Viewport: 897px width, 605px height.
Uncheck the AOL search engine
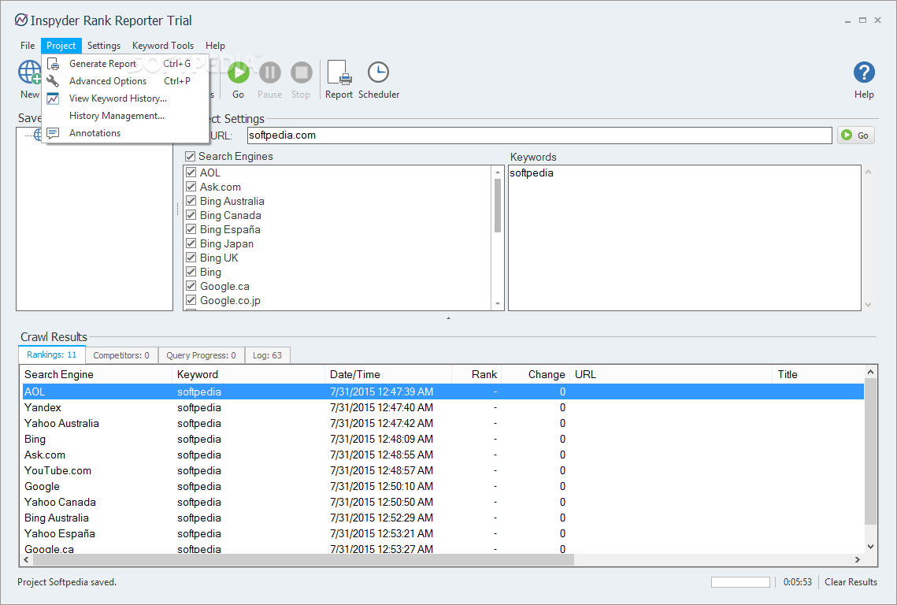point(191,173)
